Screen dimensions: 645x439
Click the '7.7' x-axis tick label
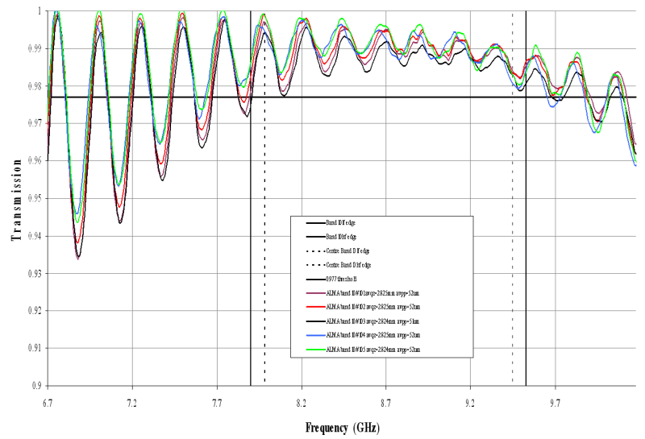coord(217,404)
